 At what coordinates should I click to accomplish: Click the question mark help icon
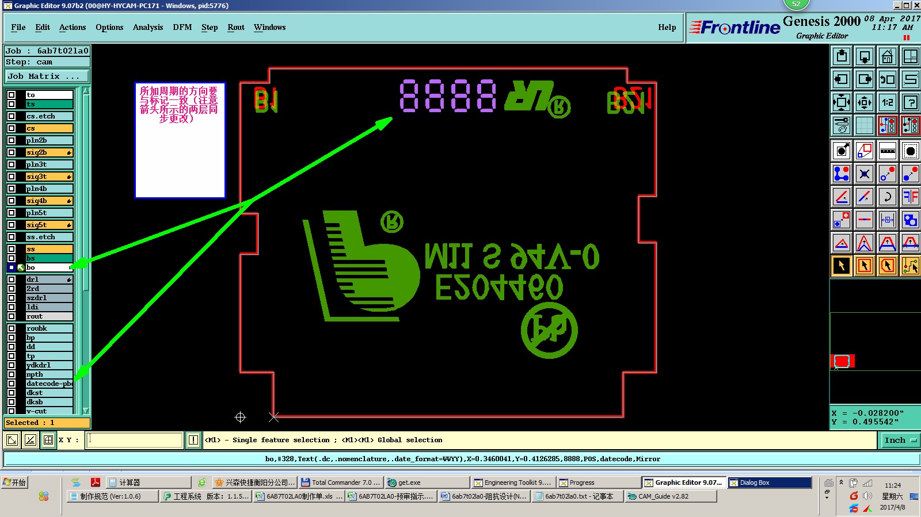click(x=911, y=103)
